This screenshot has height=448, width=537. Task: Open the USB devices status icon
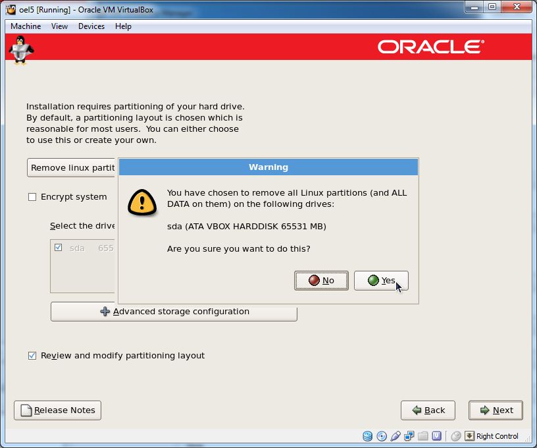(x=396, y=436)
